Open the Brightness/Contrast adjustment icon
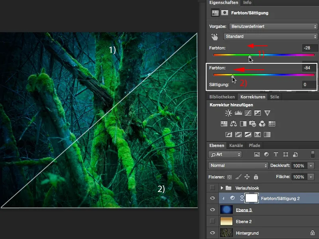This screenshot has width=319, height=239. click(228, 113)
